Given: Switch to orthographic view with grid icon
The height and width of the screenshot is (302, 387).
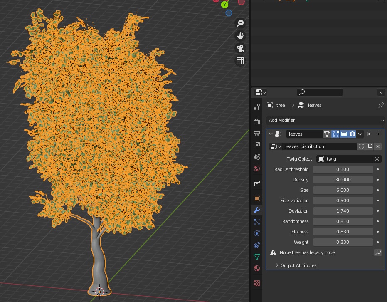Looking at the screenshot, I should tap(240, 61).
